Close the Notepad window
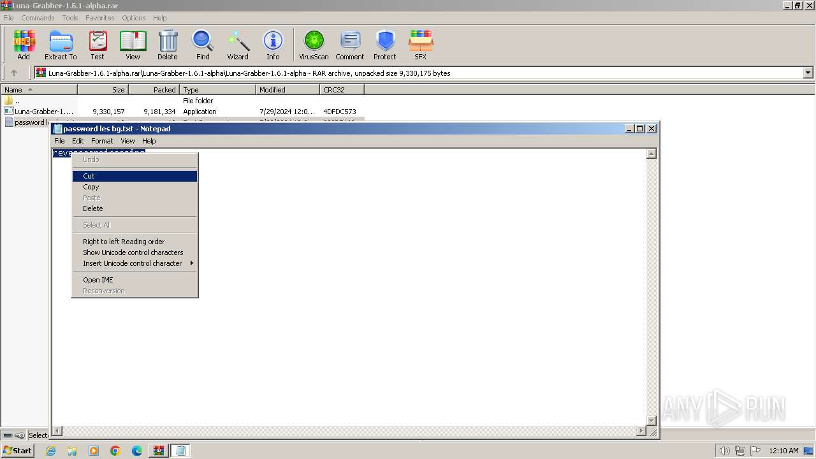This screenshot has height=459, width=816. pyautogui.click(x=652, y=128)
